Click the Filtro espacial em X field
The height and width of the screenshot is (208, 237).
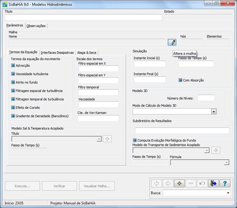pos(99,69)
